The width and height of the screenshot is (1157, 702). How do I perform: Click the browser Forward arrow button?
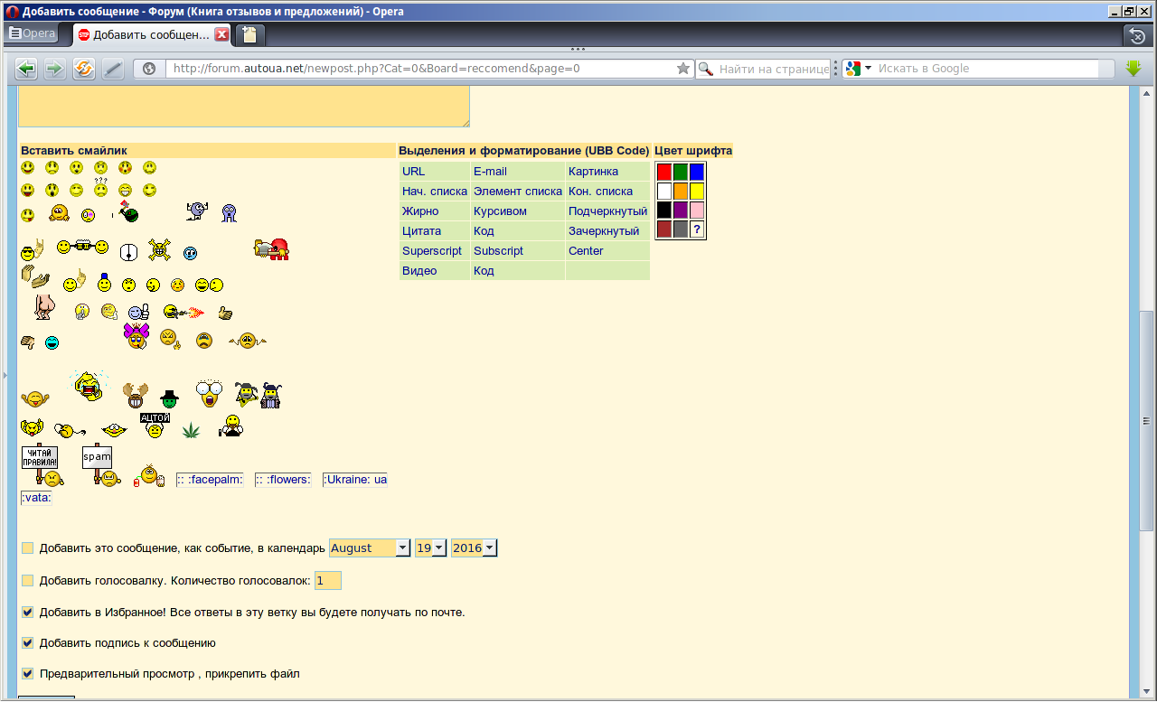point(54,69)
